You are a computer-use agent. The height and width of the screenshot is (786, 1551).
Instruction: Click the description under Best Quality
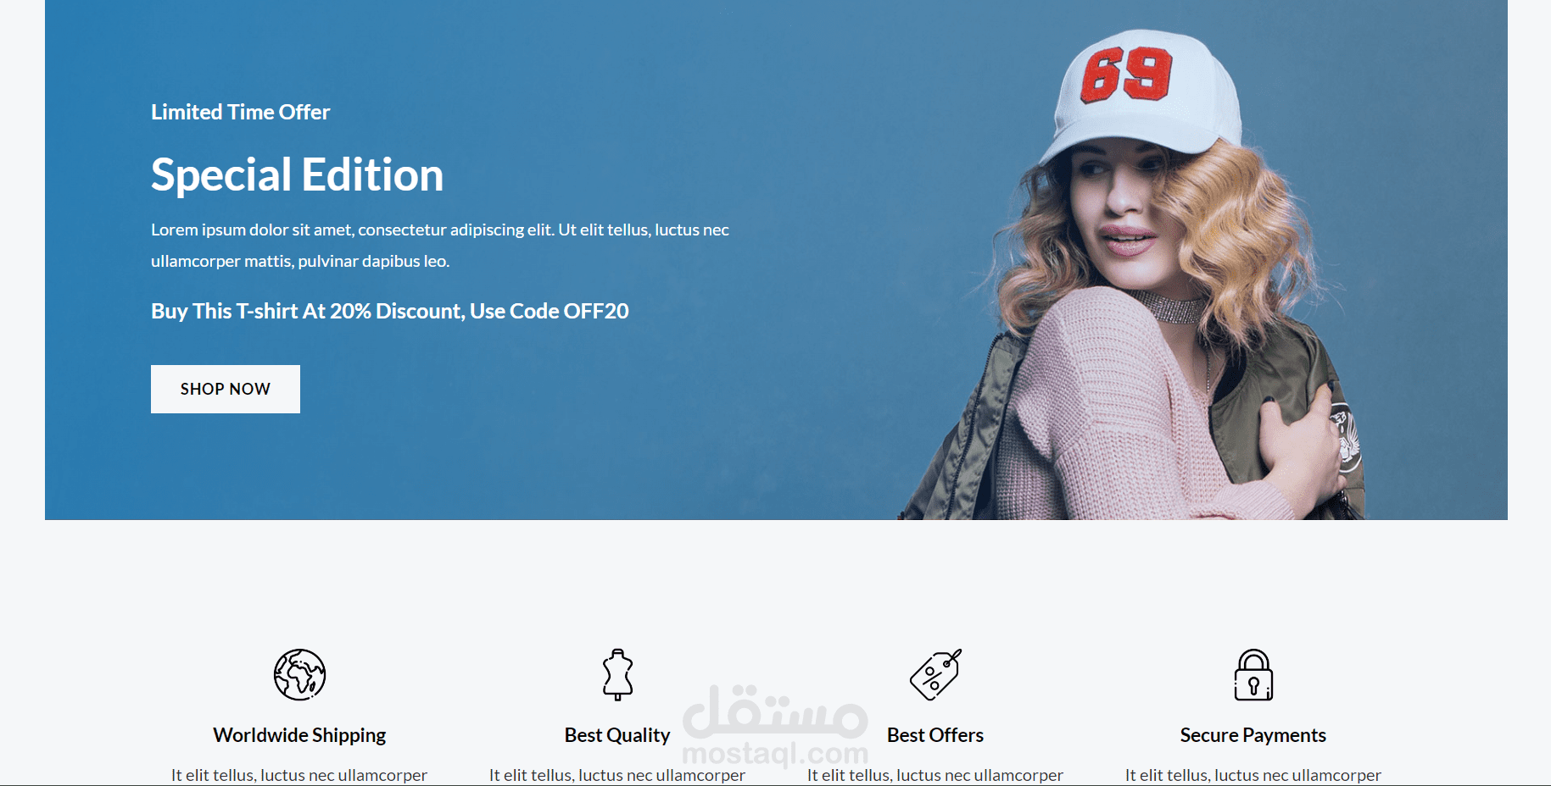pyautogui.click(x=617, y=775)
